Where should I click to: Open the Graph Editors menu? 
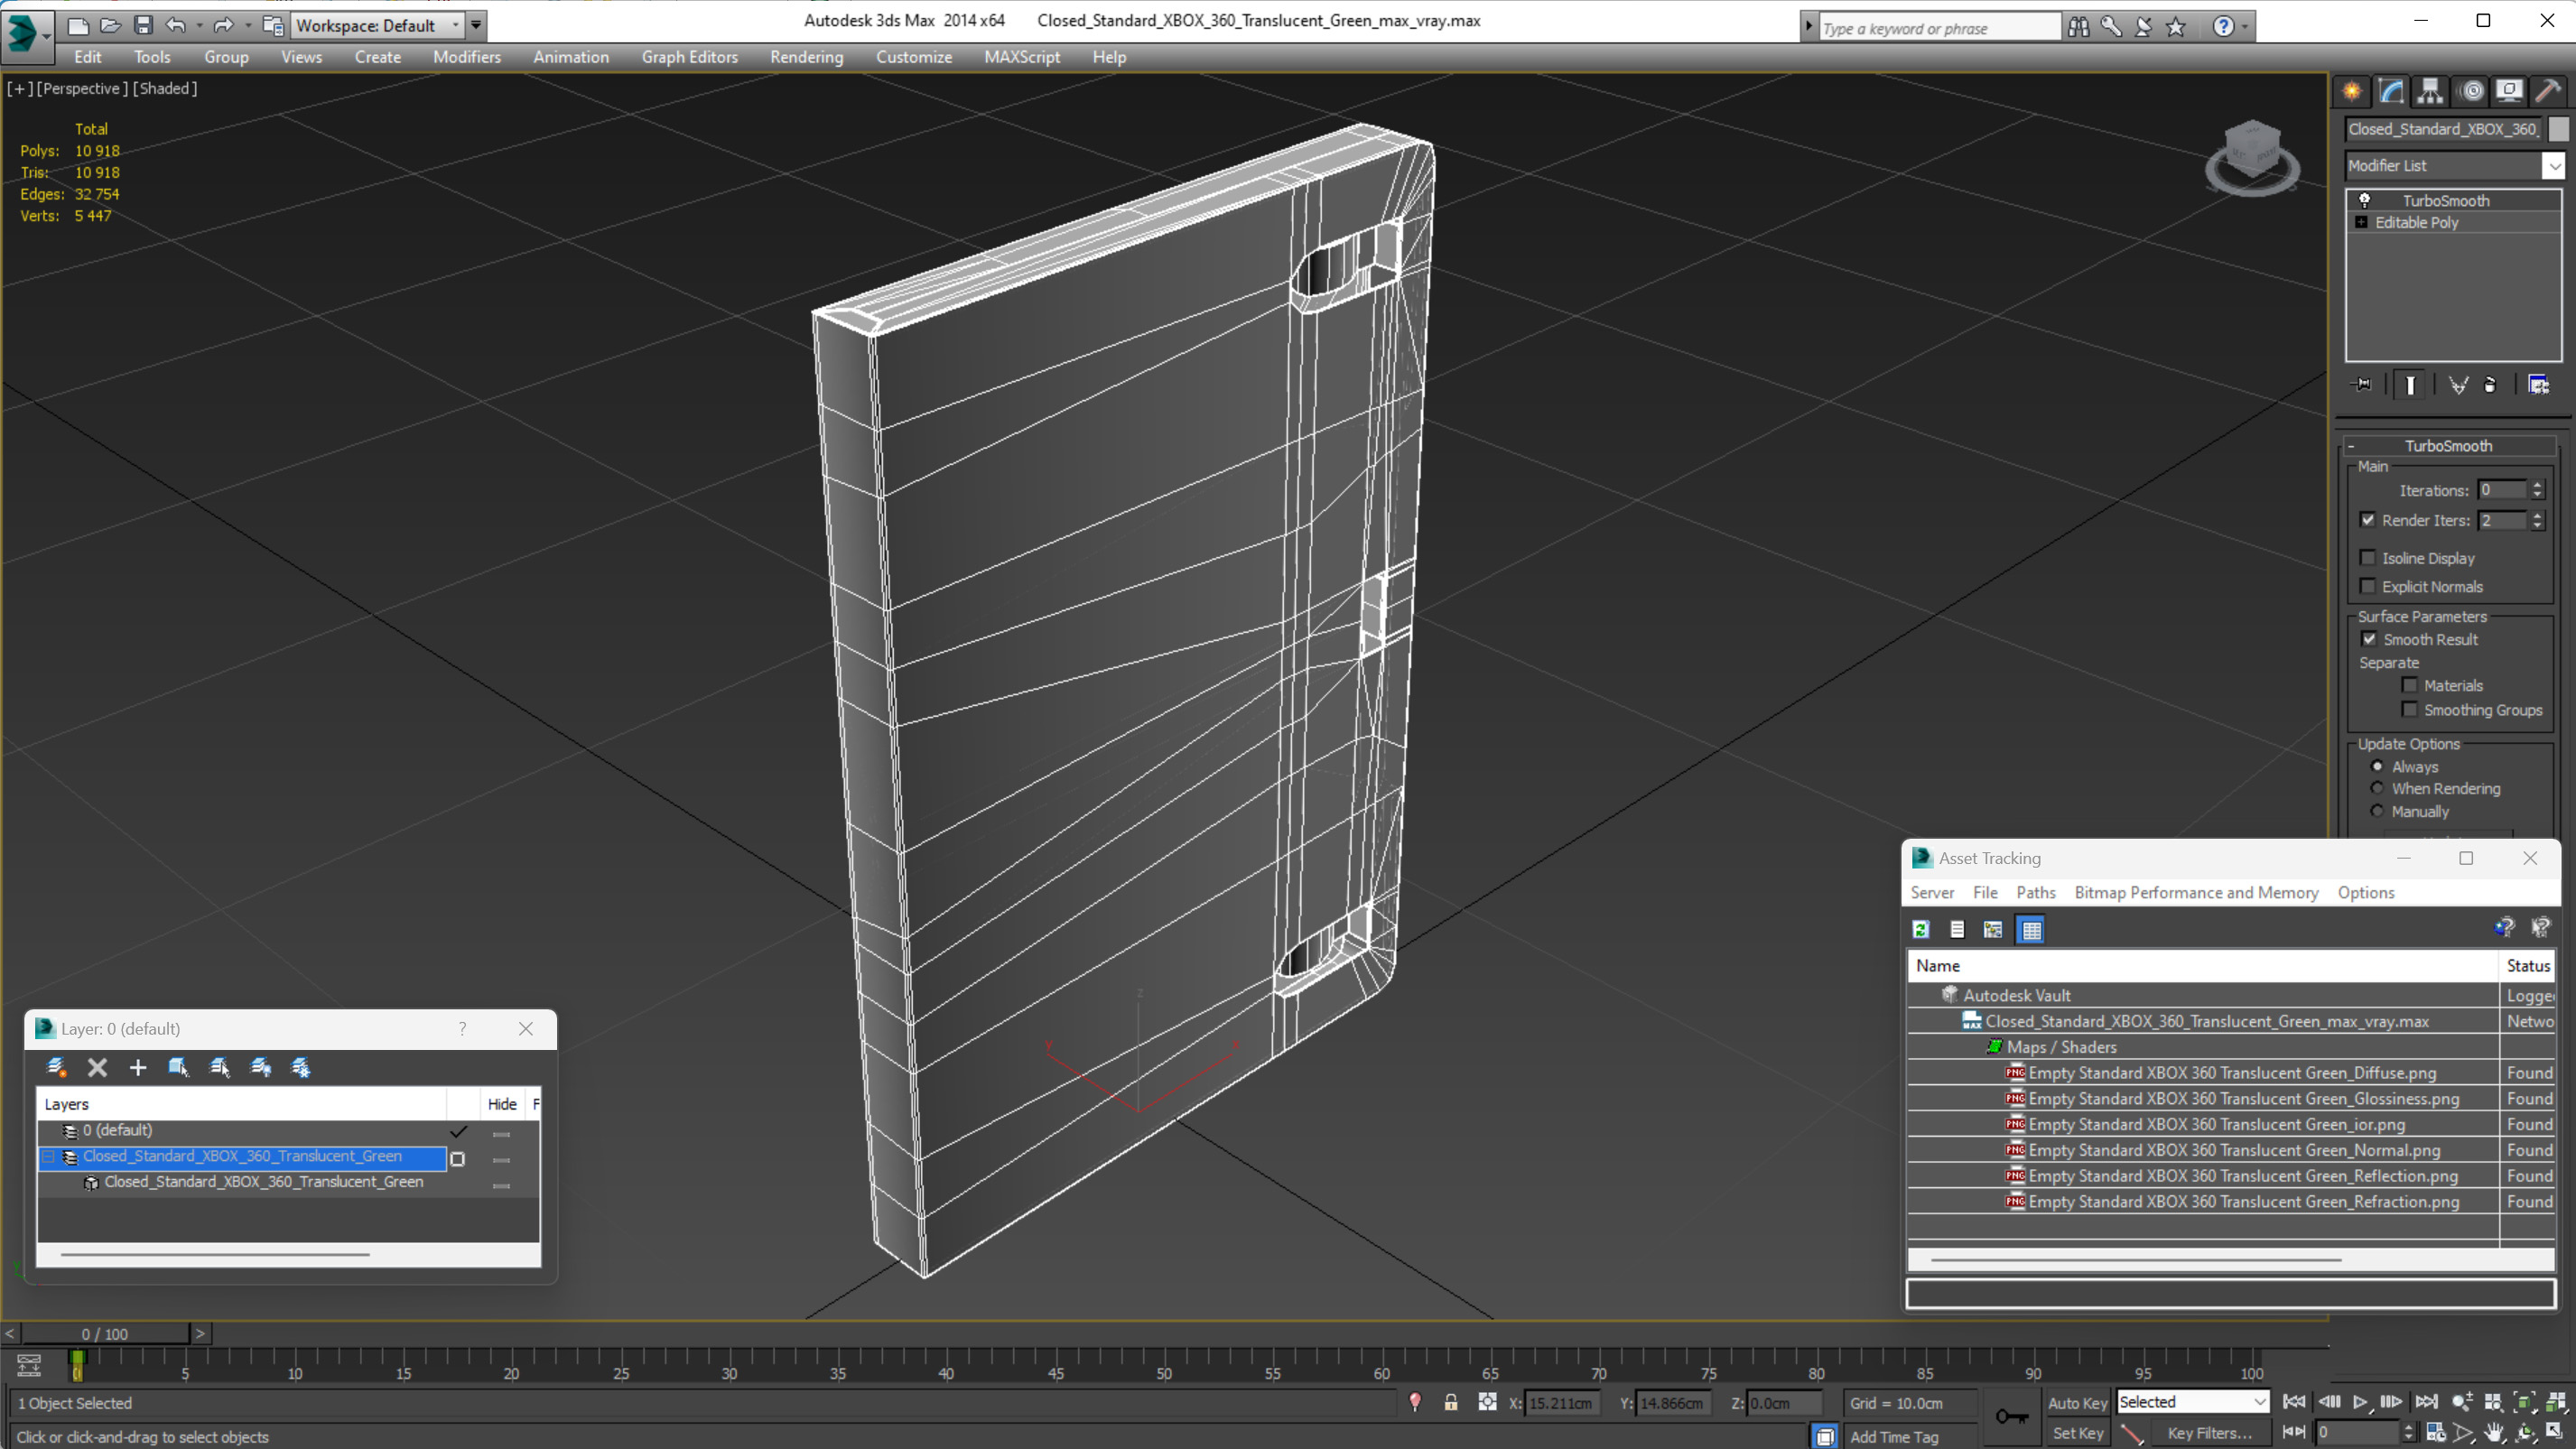[x=689, y=57]
